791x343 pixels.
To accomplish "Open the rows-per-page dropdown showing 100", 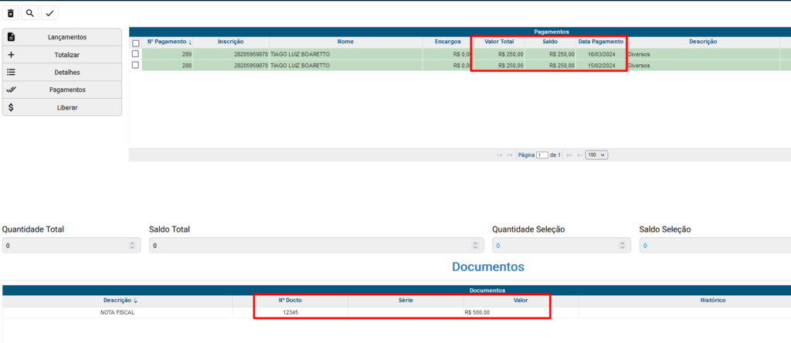I will (x=596, y=155).
